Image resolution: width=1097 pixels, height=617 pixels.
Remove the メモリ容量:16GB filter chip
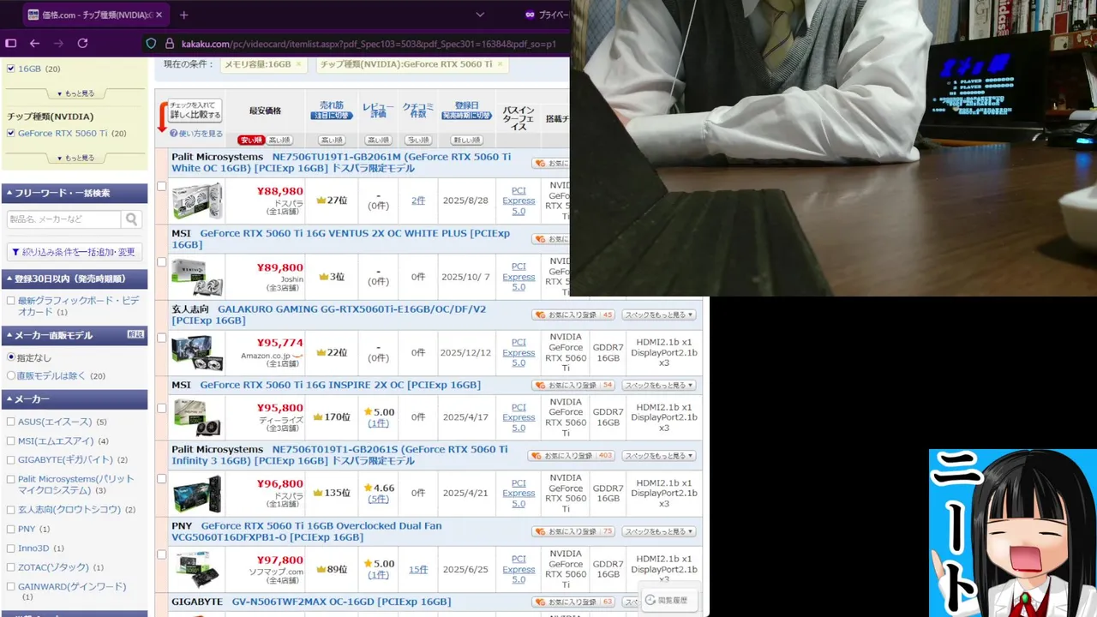298,64
